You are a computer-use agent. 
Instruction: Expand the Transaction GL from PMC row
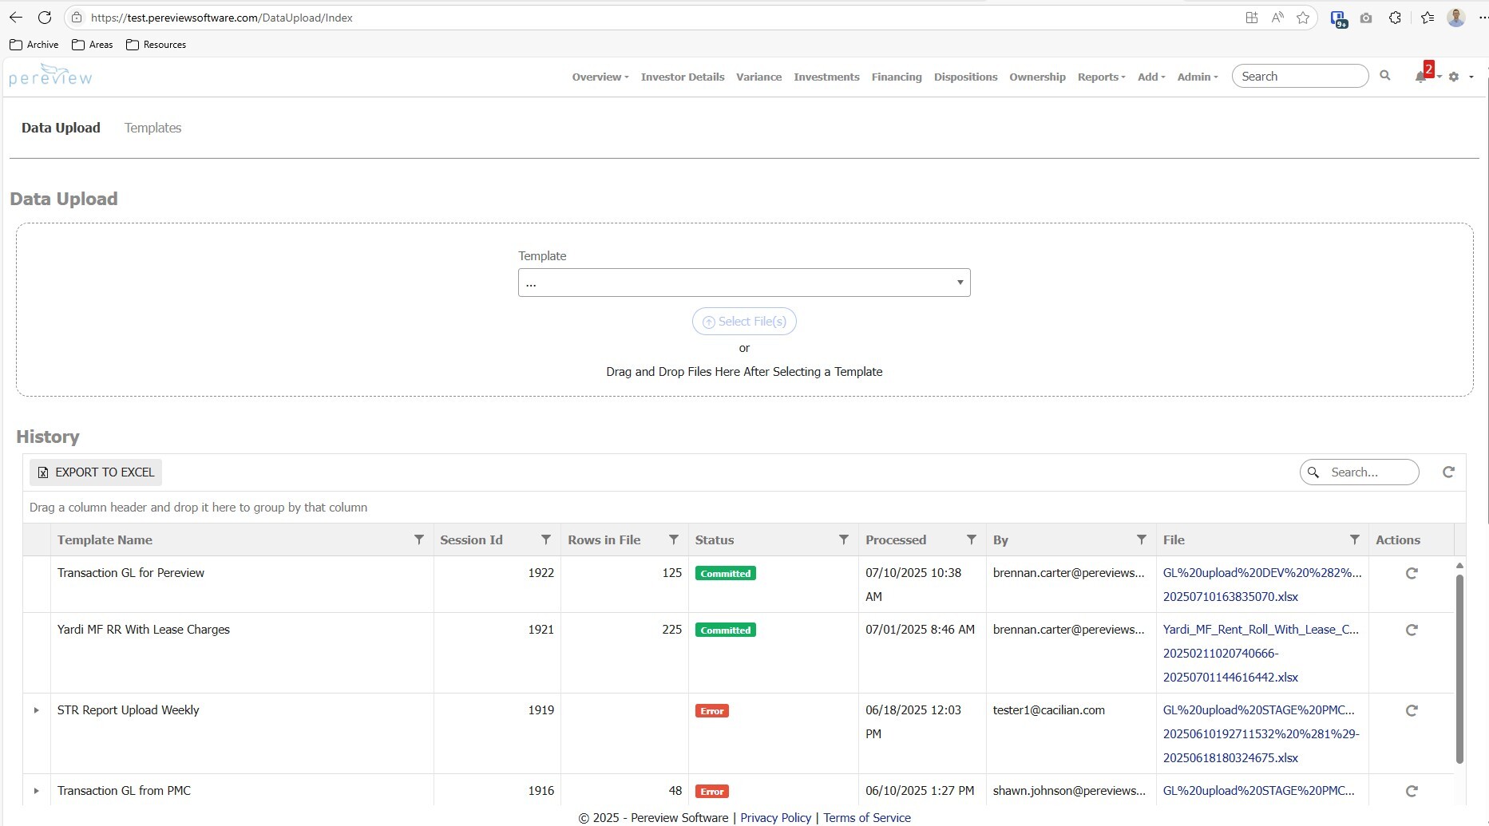[36, 791]
